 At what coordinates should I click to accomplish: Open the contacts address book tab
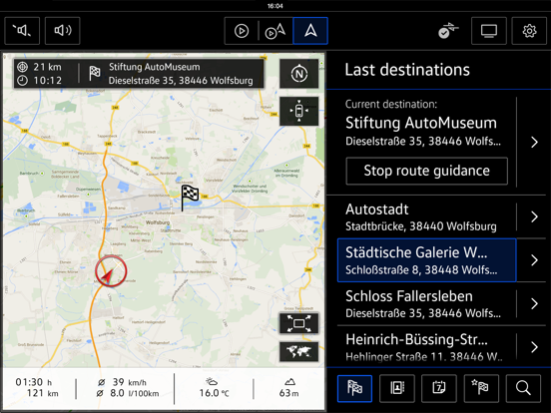(397, 388)
